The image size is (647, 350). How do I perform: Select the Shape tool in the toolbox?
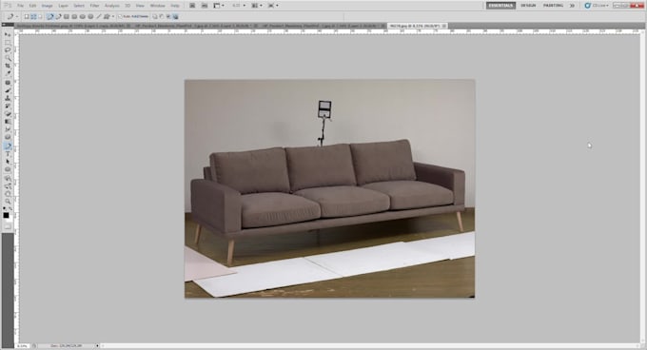point(8,169)
